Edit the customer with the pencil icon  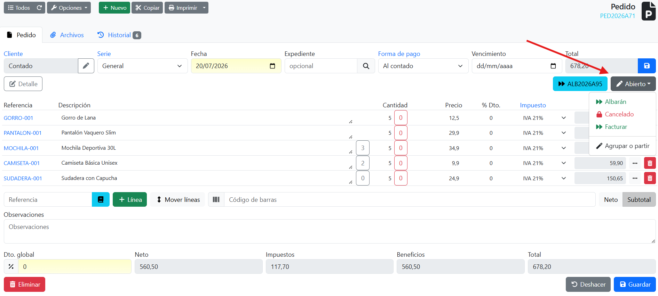click(x=86, y=66)
